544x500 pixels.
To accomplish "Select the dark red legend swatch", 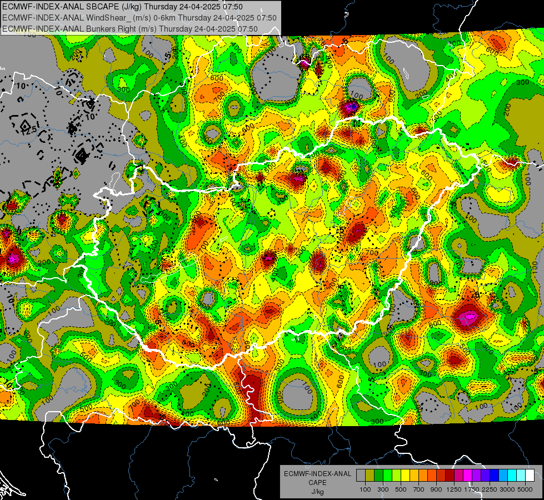I will pos(450,475).
